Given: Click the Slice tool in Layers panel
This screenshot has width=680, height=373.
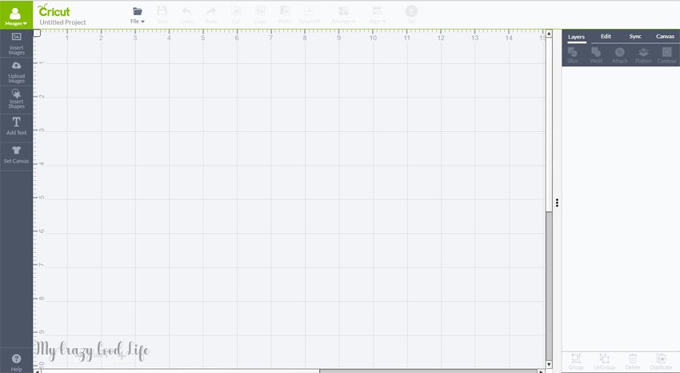Looking at the screenshot, I should 573,55.
